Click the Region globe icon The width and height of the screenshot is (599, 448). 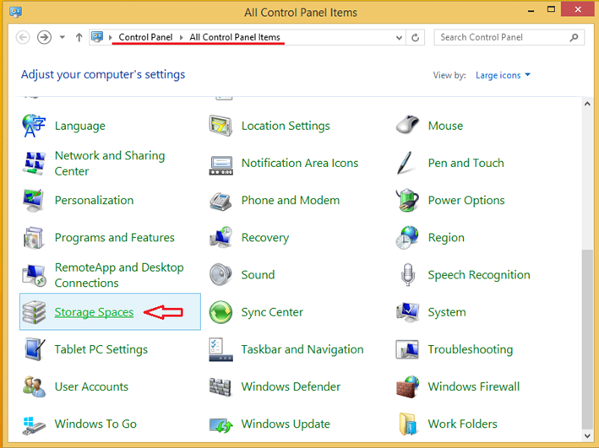(407, 238)
